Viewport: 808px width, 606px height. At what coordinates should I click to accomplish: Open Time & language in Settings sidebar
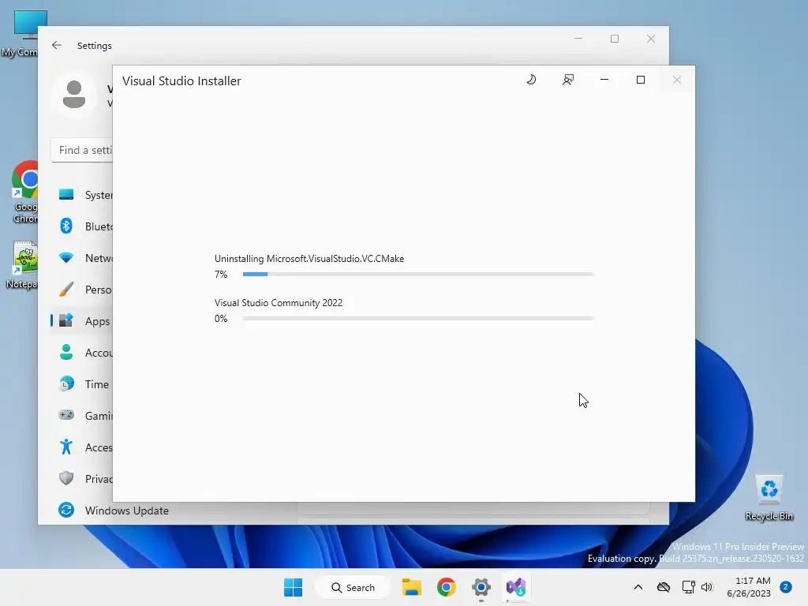[x=82, y=384]
